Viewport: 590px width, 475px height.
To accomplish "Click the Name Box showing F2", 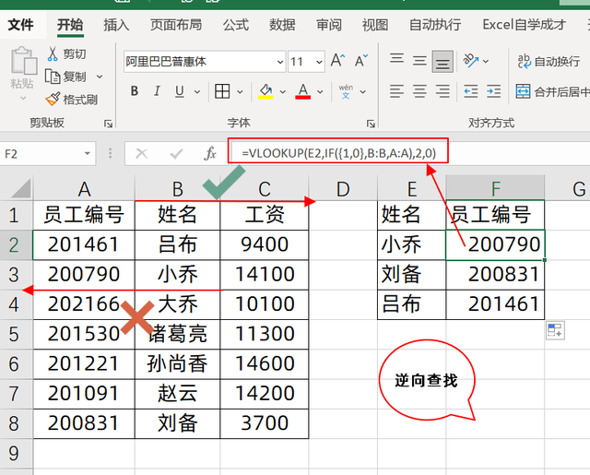I will pyautogui.click(x=41, y=153).
